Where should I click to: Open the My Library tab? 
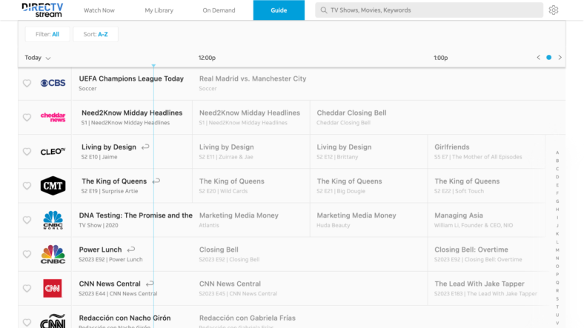point(159,10)
